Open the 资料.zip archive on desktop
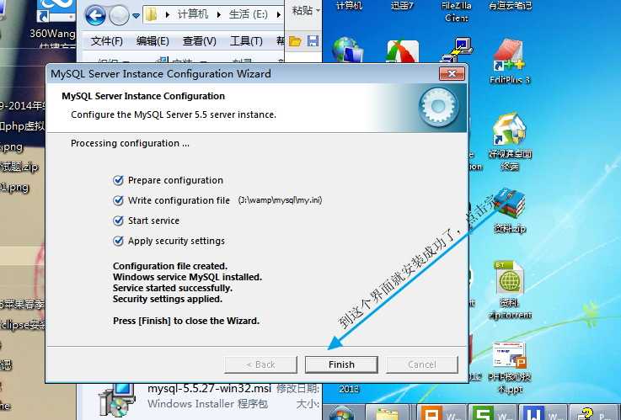This screenshot has width=621, height=420. (510, 211)
